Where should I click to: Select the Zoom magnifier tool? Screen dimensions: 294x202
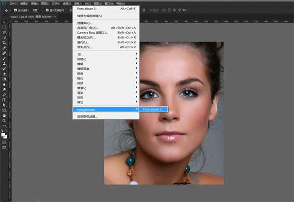(4, 120)
